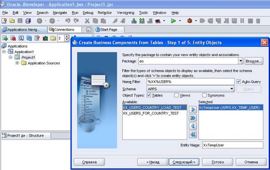
Task: Select the Start Page tab
Action: [x=109, y=30]
